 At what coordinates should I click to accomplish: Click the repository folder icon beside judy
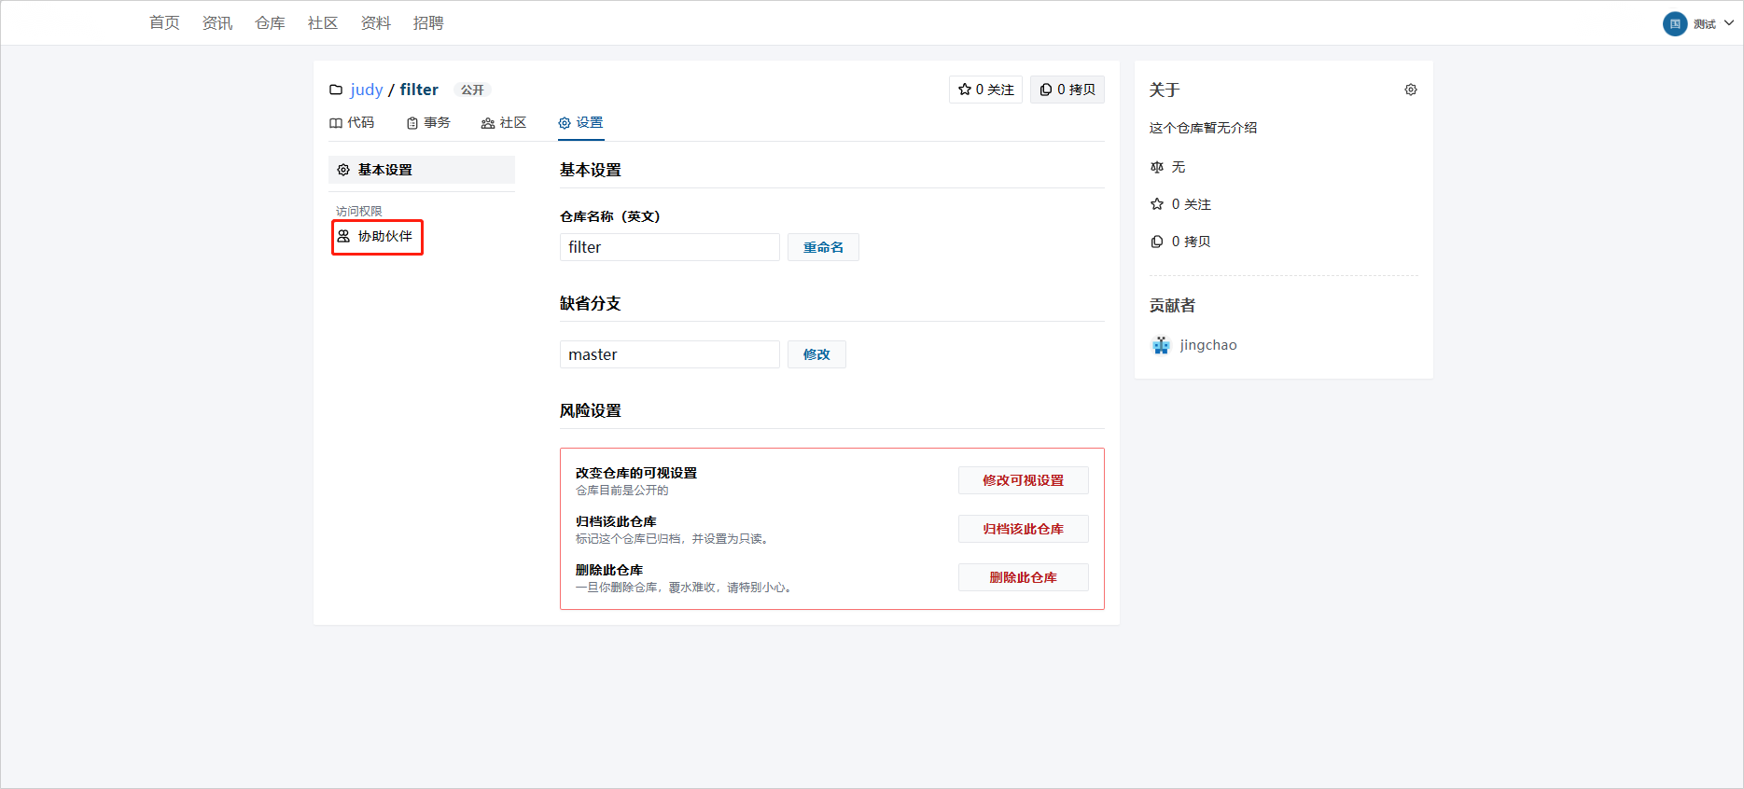point(336,90)
